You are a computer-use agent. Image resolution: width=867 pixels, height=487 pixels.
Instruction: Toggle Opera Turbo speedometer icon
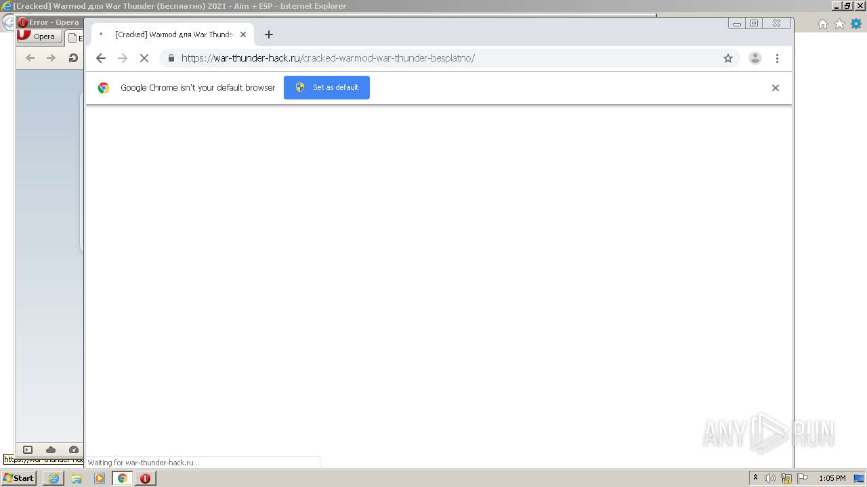click(x=74, y=450)
